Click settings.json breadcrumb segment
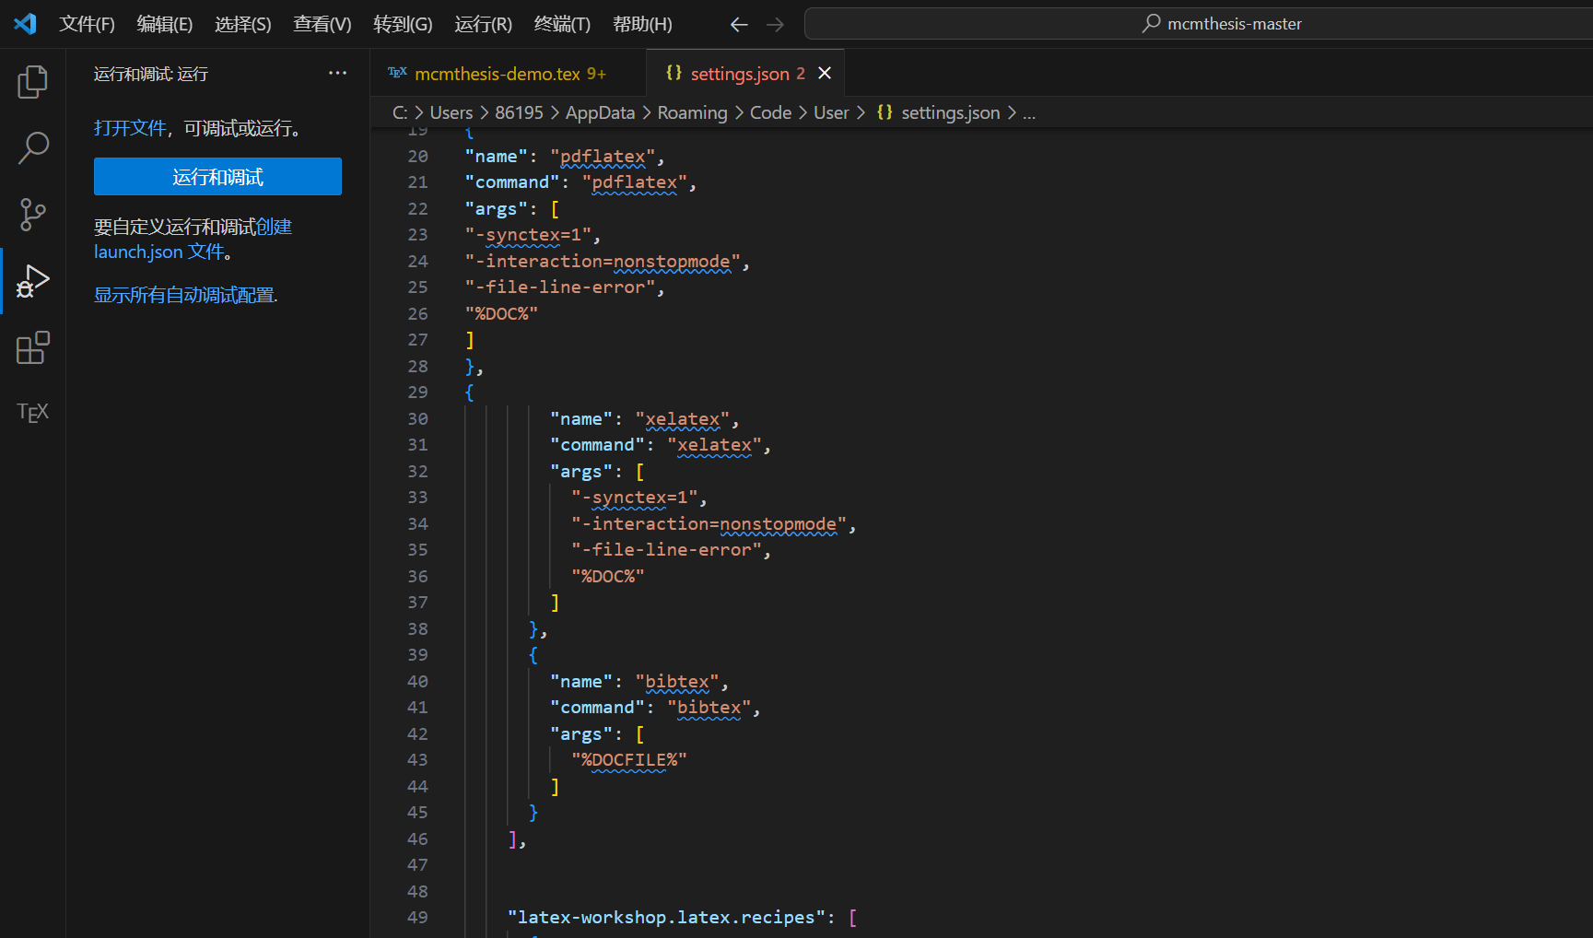Screen dimensions: 1593x938 tap(950, 112)
